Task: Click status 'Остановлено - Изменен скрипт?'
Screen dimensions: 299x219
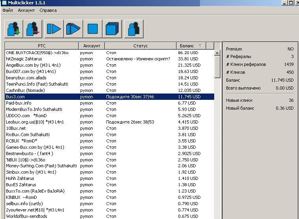Action: tap(138, 59)
